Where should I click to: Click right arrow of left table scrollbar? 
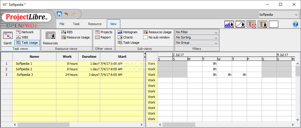(x=142, y=125)
